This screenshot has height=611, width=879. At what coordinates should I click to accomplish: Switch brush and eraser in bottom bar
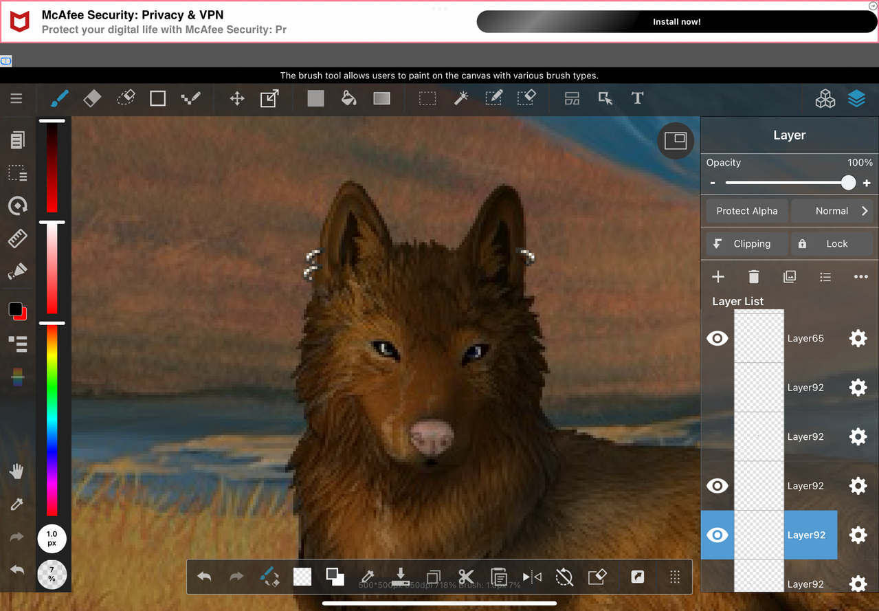(x=269, y=577)
